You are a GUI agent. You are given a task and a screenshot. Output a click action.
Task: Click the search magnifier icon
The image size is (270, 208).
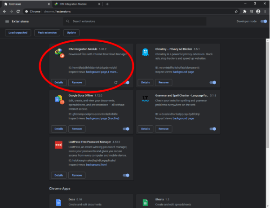click(68, 21)
